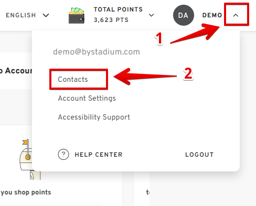Open Account Settings
This screenshot has height=206, width=256.
click(x=87, y=98)
